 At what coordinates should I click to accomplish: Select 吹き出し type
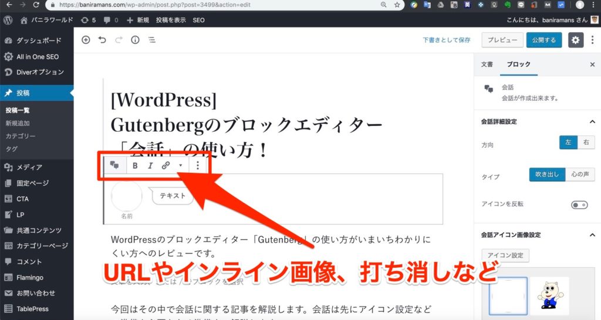point(547,174)
